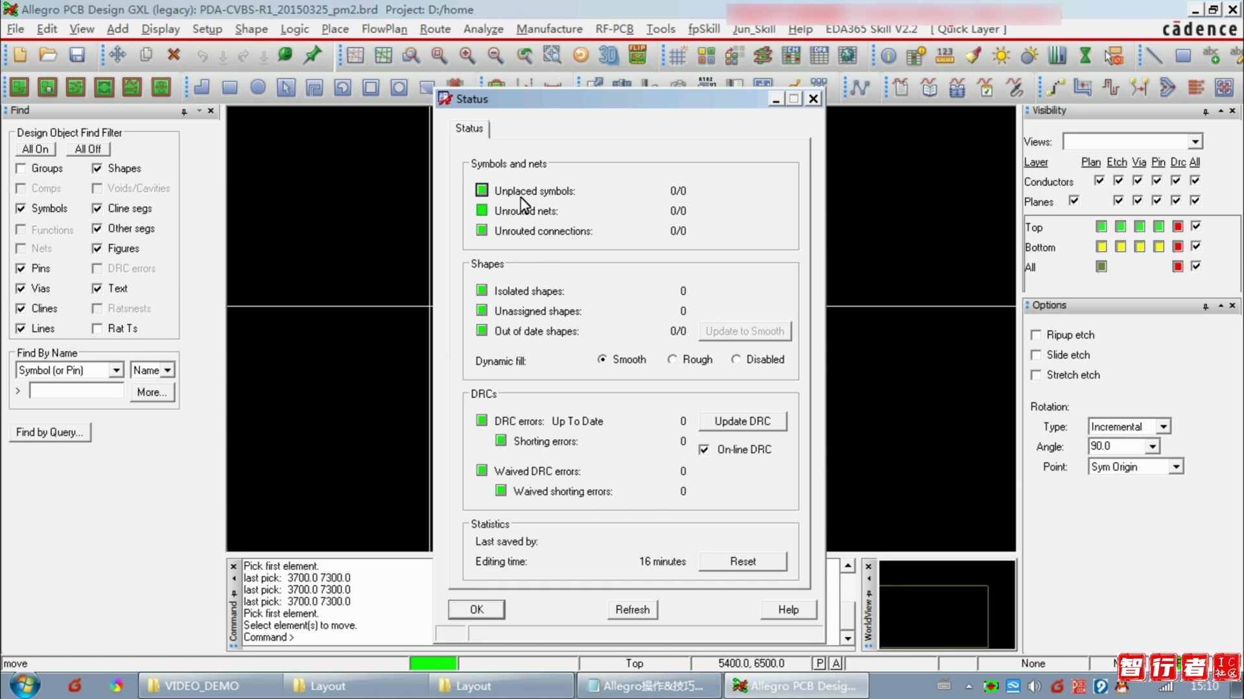Click the Refresh button in Status dialog
Viewport: 1244px width, 699px height.
pyautogui.click(x=632, y=610)
